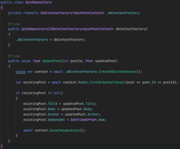This screenshot has height=149, width=180.
Task: Click the SpinPostContext type in the constructor parameter
Action: pyautogui.click(x=98, y=29)
